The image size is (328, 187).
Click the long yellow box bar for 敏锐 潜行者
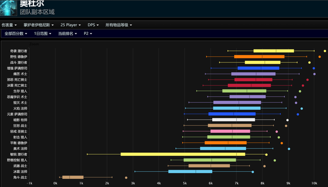click(x=183, y=154)
